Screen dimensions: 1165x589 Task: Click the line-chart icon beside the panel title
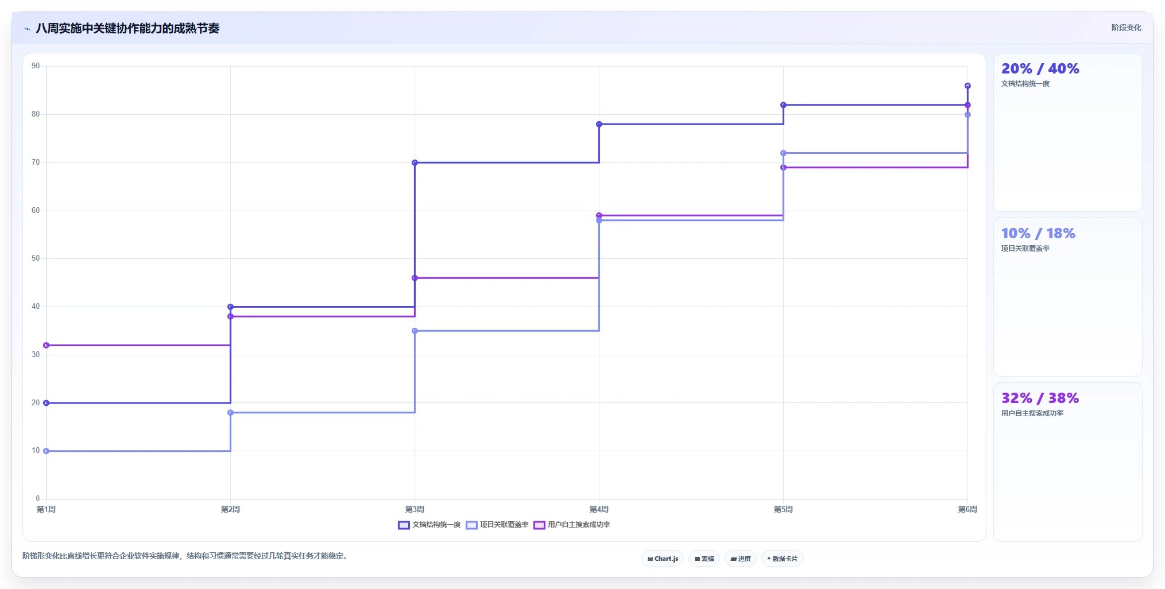[x=27, y=29]
